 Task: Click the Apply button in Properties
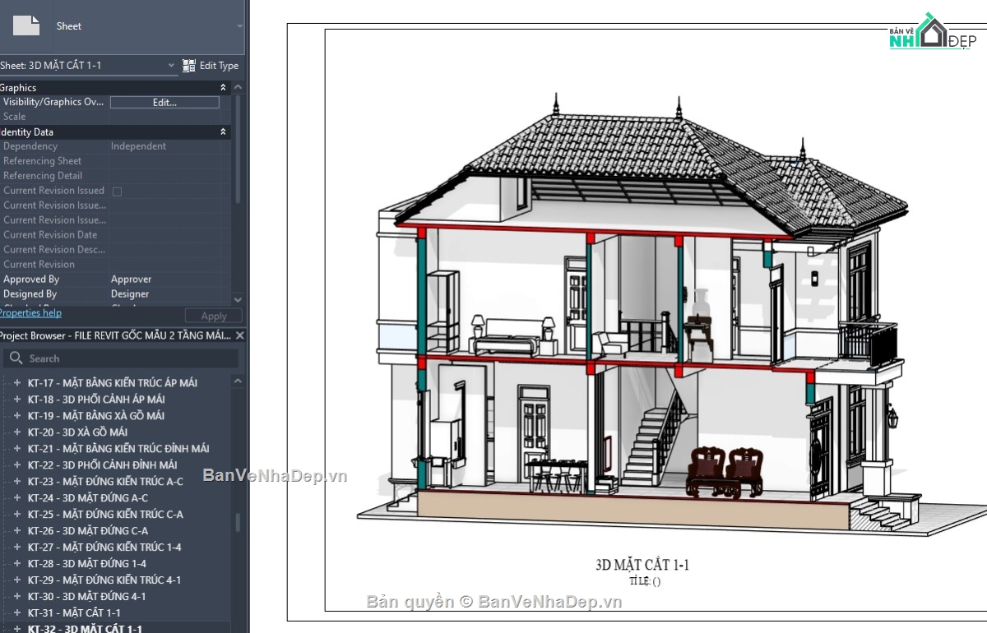(213, 316)
